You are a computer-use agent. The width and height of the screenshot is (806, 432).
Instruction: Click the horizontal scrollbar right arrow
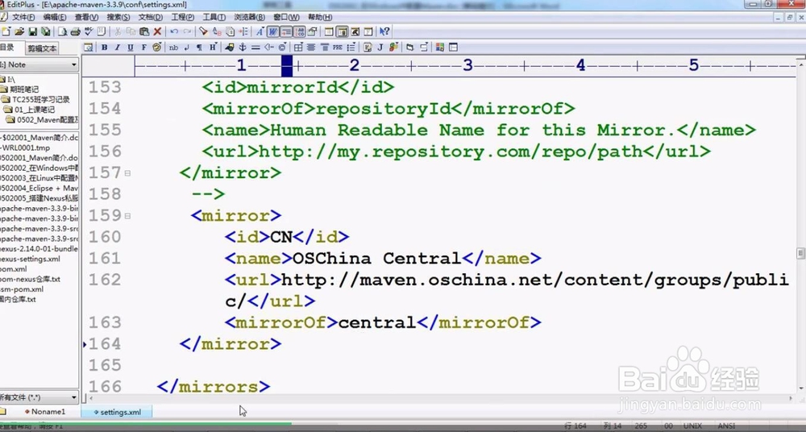(x=791, y=398)
